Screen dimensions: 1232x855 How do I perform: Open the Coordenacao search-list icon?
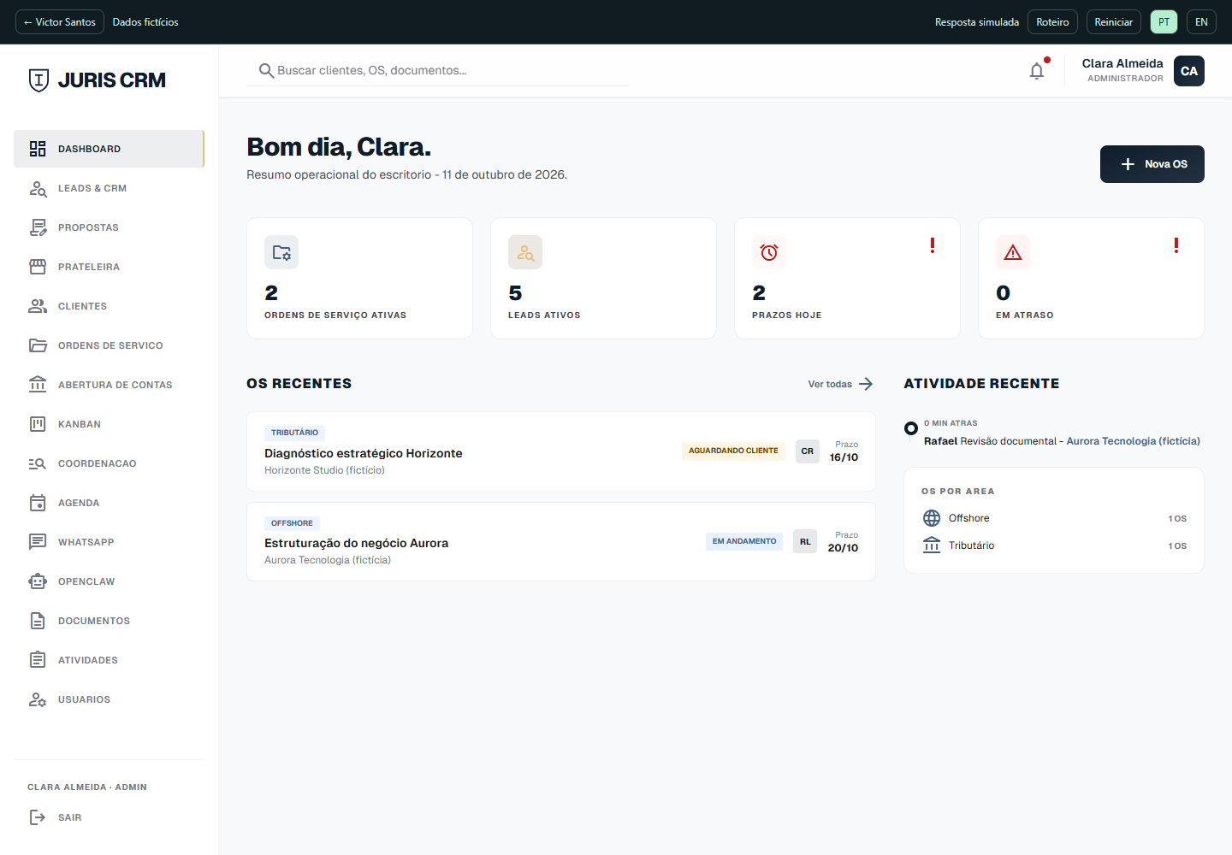pyautogui.click(x=38, y=463)
